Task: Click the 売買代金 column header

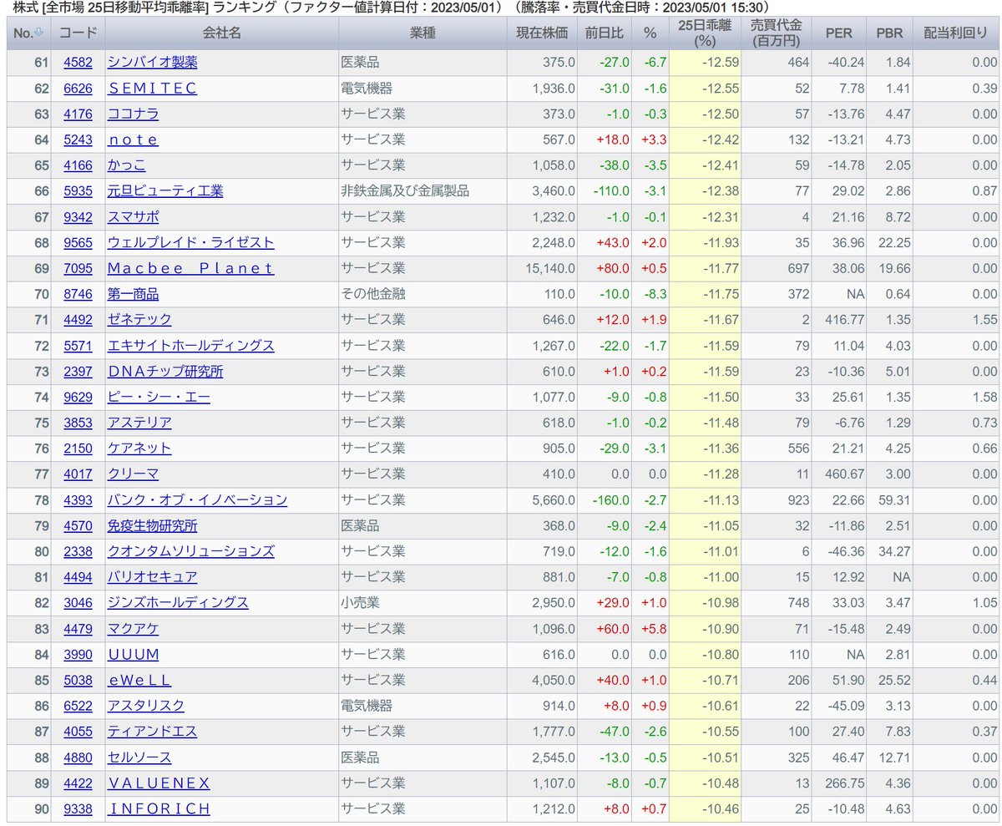Action: 776,33
